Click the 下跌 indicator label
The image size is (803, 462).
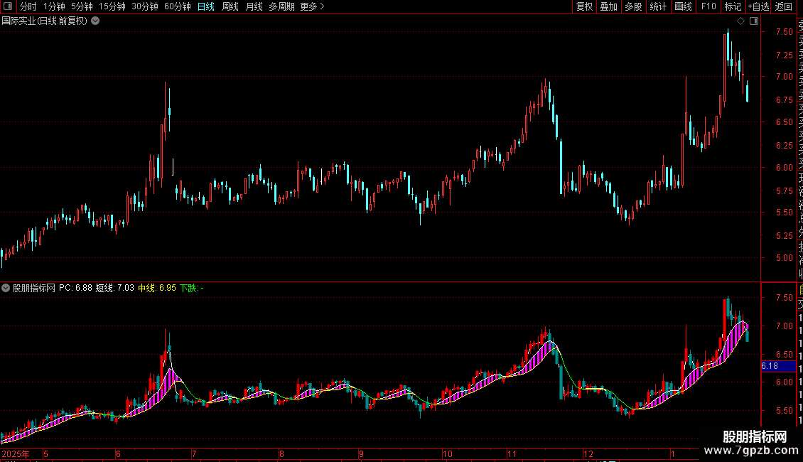(x=192, y=289)
